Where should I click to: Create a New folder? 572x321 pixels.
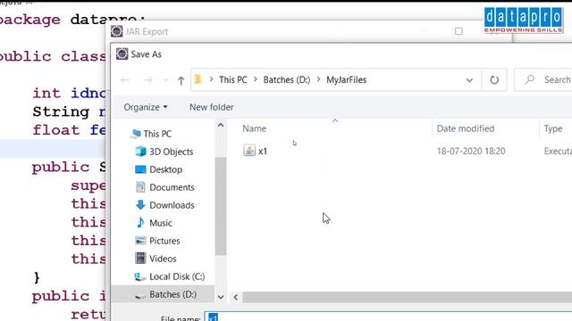[211, 107]
